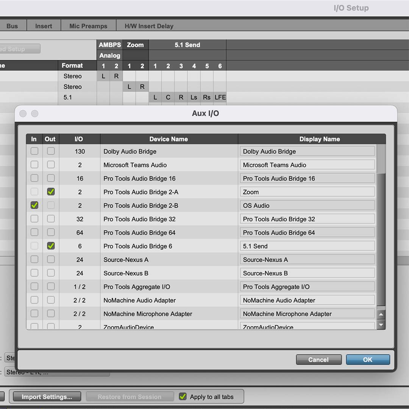Uncheck In for Pro Tools Audio Bridge 2-B
This screenshot has height=409, width=409.
(x=34, y=205)
